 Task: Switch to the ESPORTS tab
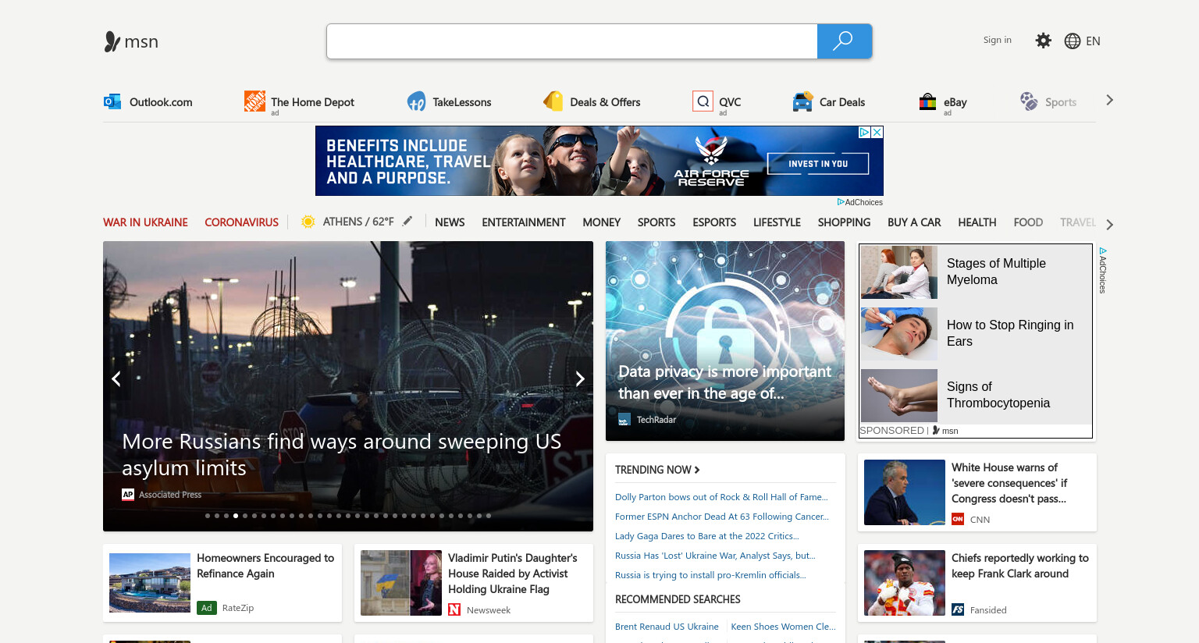tap(714, 222)
